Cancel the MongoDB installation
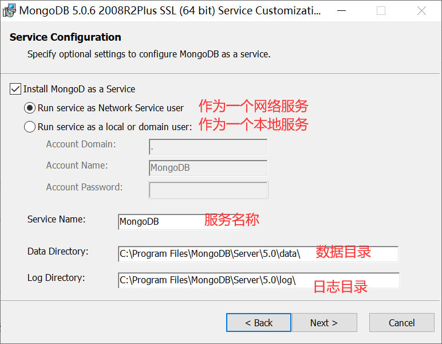Viewport: 442px width, 344px height. click(x=402, y=323)
